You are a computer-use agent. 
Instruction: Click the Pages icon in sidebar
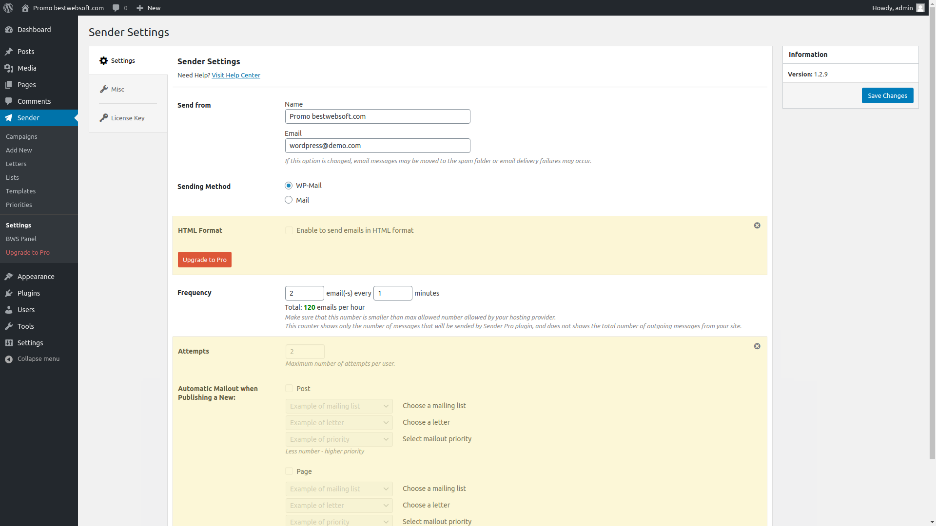[x=9, y=85]
